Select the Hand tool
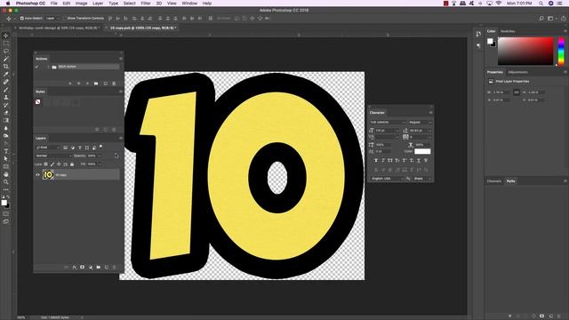The image size is (569, 320). [6, 174]
